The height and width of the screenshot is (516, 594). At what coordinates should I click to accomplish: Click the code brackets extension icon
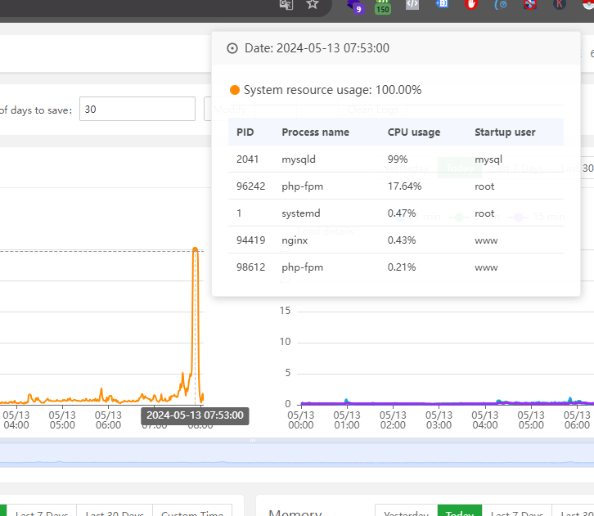pos(412,5)
